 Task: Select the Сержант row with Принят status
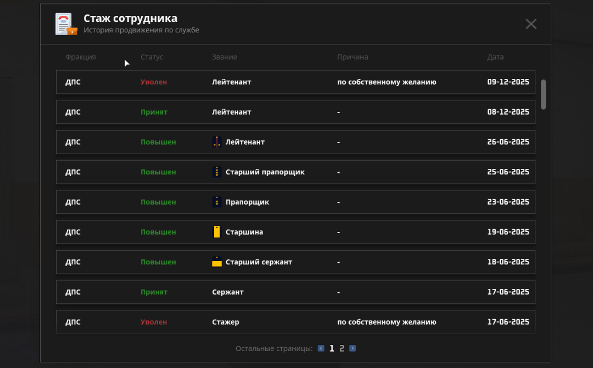tap(295, 292)
